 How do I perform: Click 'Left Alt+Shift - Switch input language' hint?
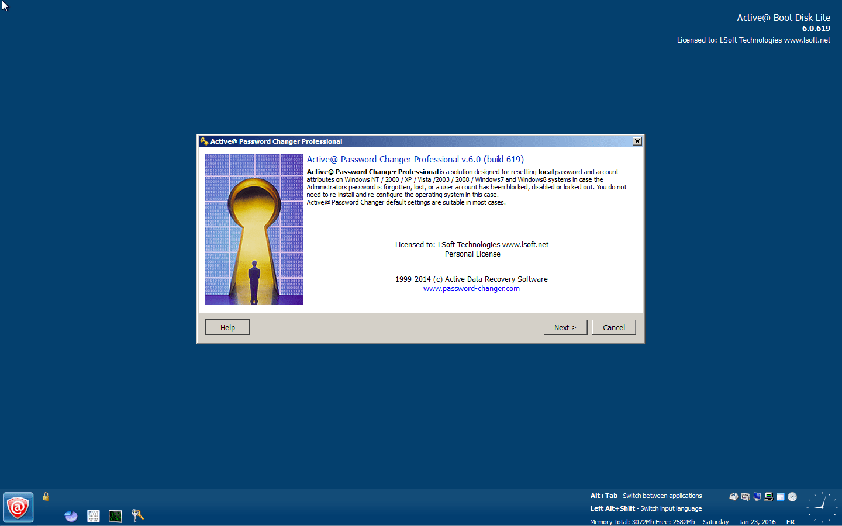click(x=646, y=508)
